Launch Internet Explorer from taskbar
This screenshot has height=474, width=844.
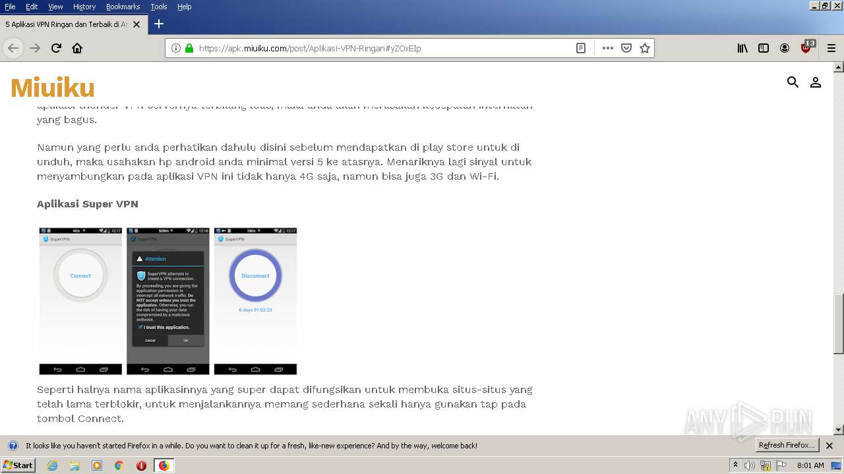pyautogui.click(x=53, y=465)
